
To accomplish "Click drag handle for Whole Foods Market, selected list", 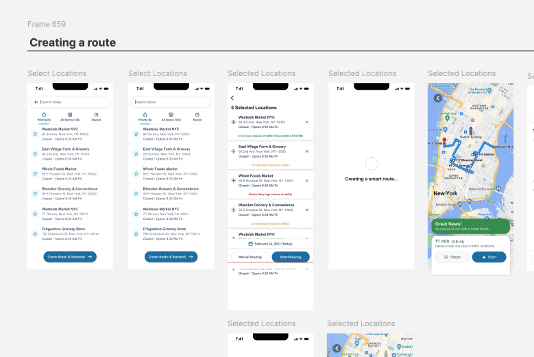I will click(x=233, y=180).
